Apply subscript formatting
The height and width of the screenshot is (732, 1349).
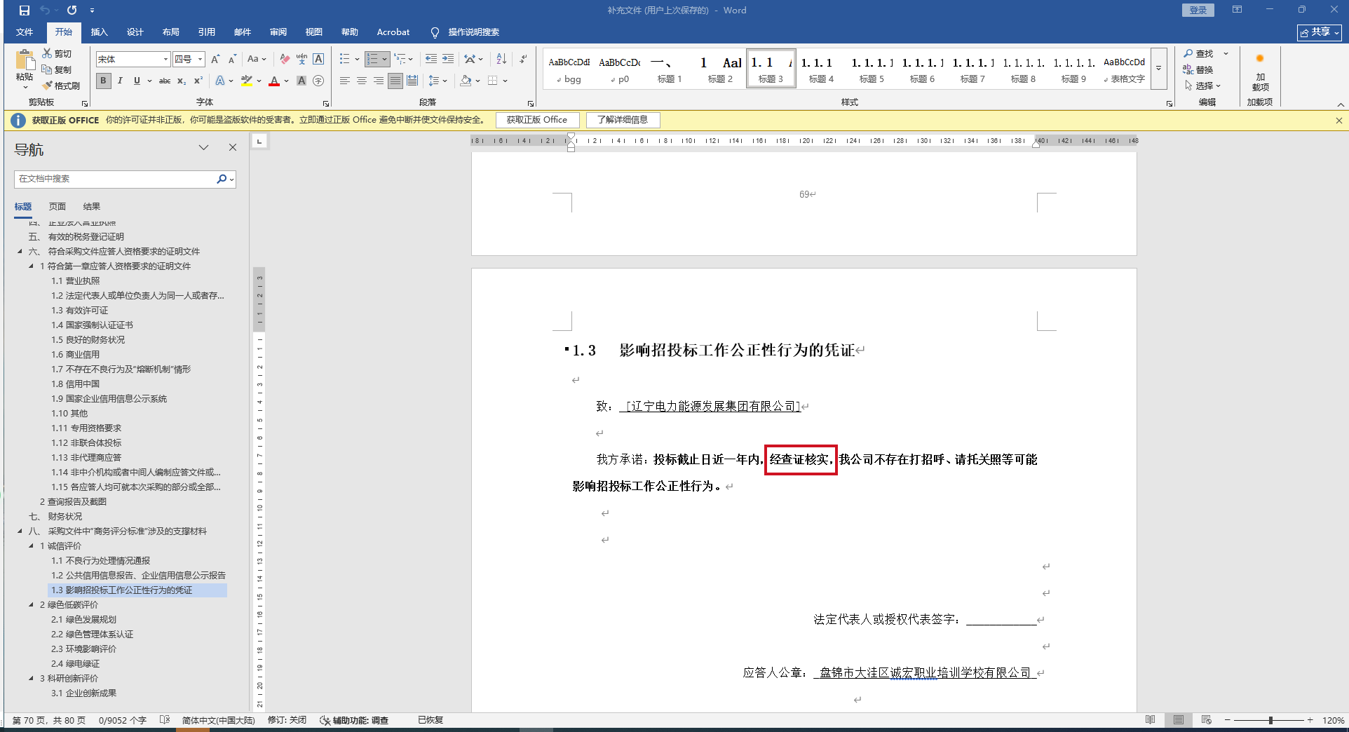[182, 81]
